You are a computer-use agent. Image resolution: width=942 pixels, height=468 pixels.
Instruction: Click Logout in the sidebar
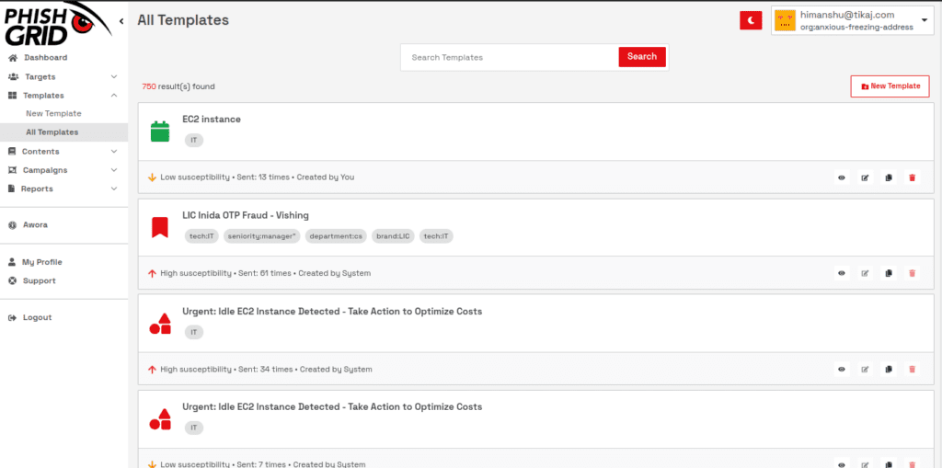click(37, 318)
